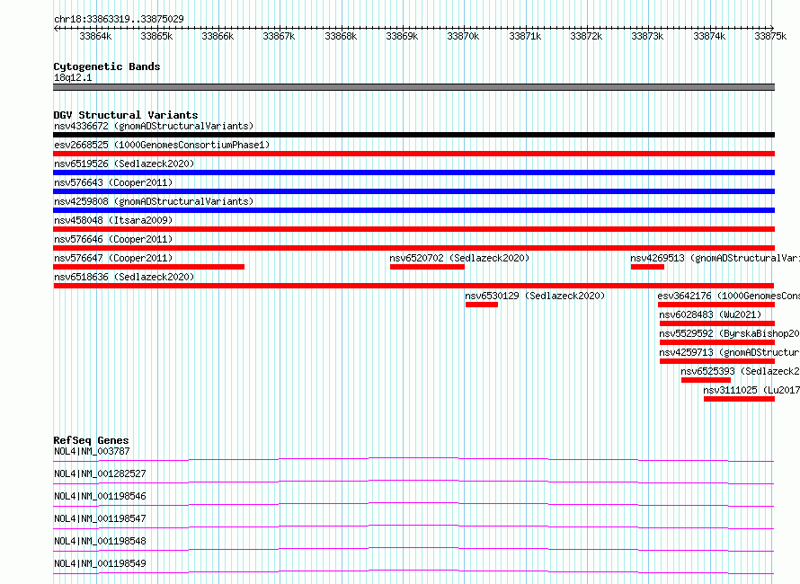
Task: Open the nsv6028483 (Wu2021) label
Action: click(x=710, y=314)
